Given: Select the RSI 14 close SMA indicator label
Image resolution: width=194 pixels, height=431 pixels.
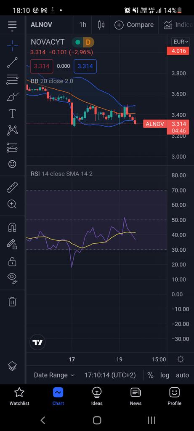Looking at the screenshot, I should pos(61,174).
